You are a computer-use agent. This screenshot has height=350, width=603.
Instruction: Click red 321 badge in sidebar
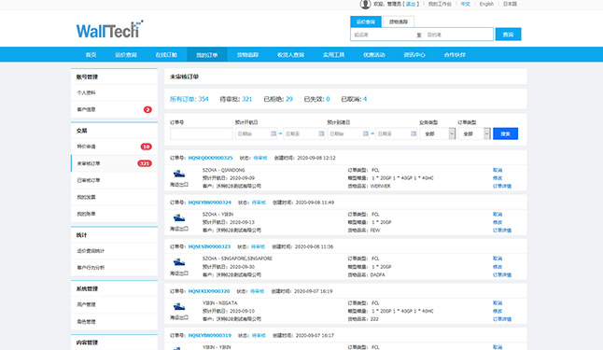click(x=145, y=163)
